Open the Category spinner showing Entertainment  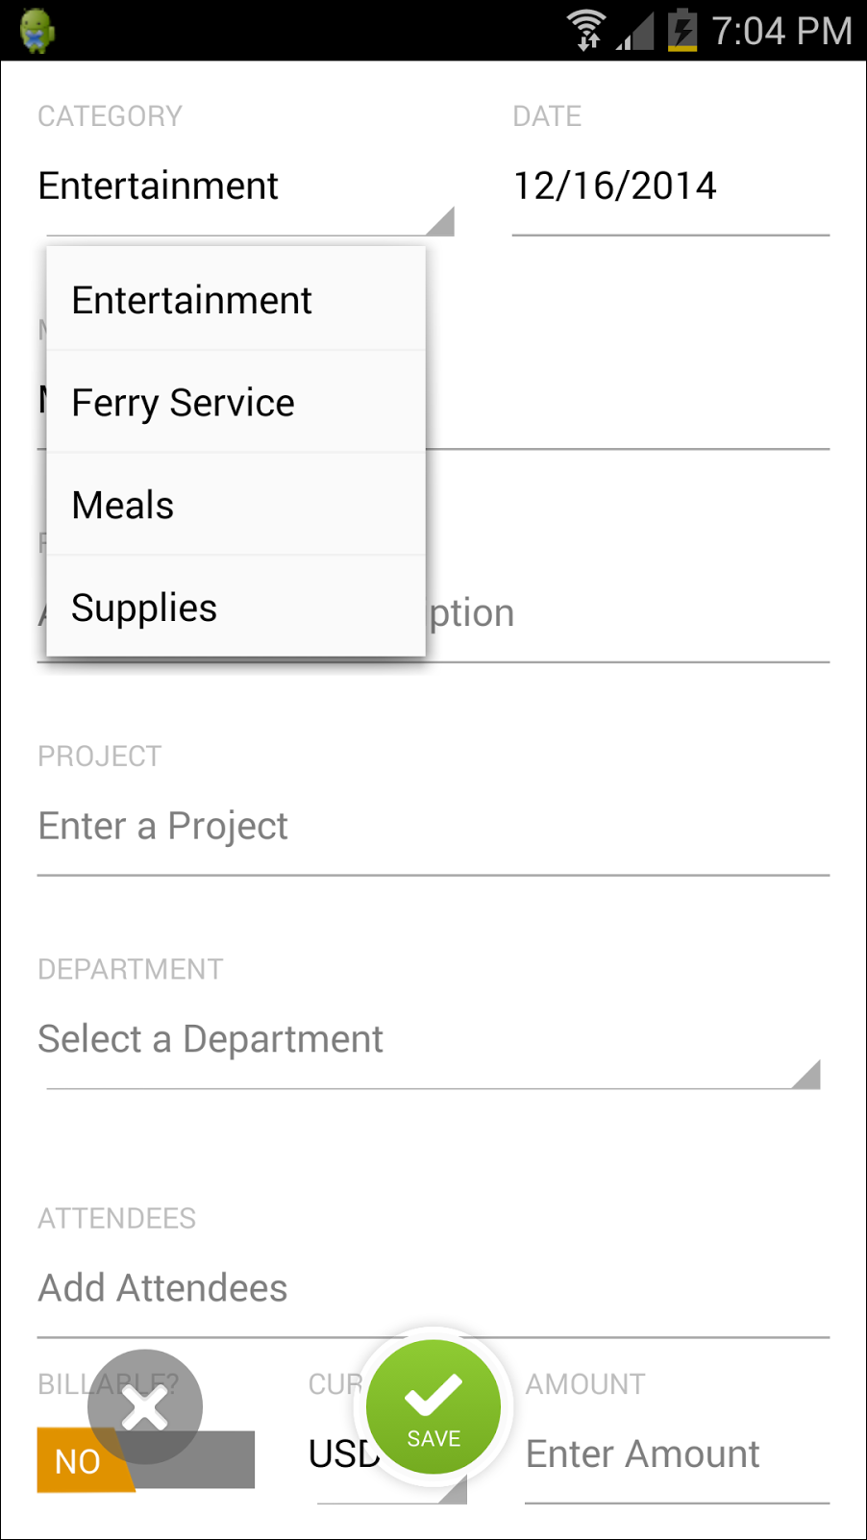(245, 186)
